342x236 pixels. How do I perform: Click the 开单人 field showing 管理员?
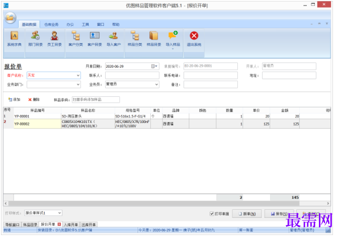tap(289, 66)
